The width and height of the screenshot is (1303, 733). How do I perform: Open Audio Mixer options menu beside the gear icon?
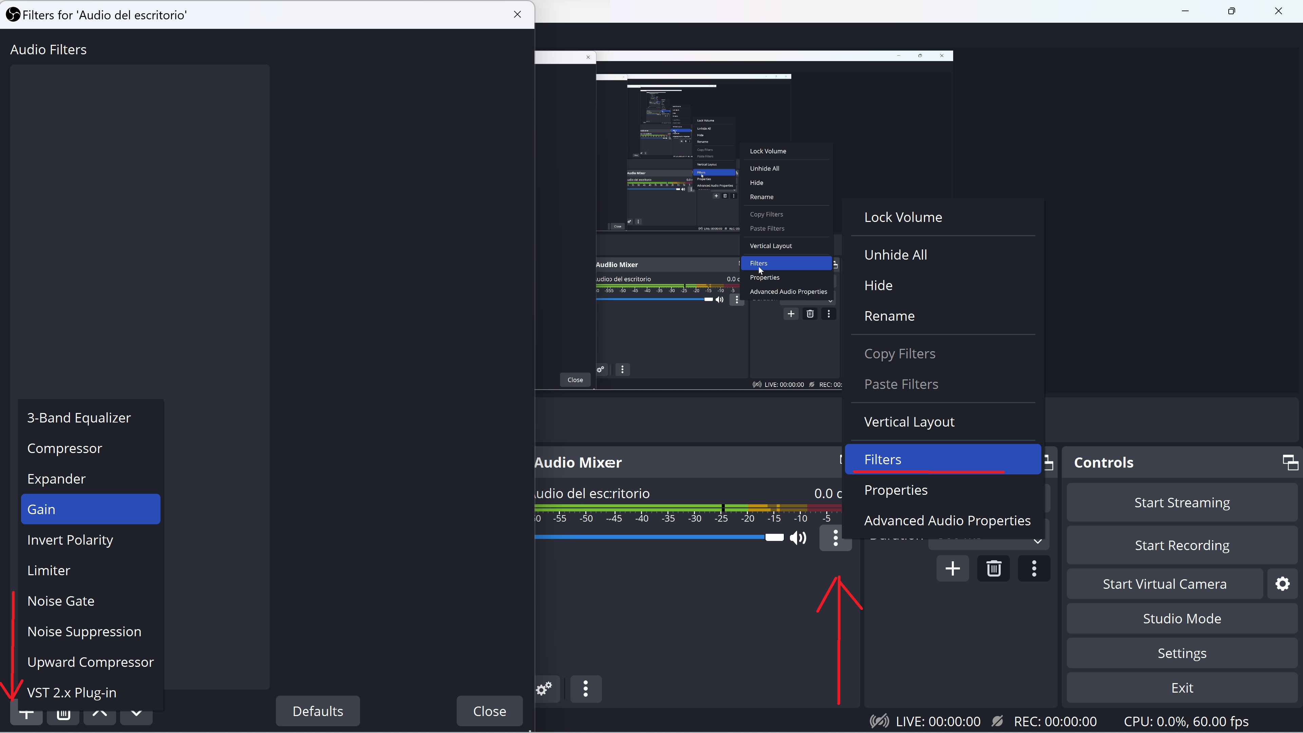[x=586, y=689]
